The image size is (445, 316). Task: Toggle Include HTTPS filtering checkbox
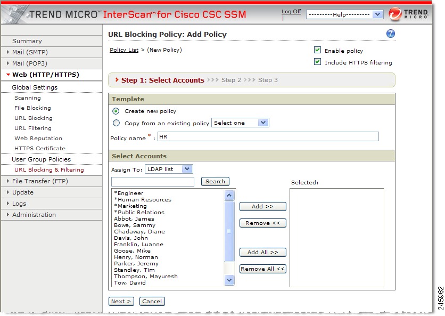318,62
